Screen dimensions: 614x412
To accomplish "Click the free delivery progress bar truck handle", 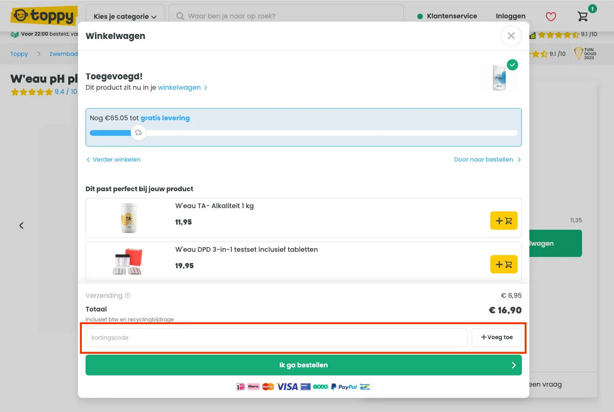I will tap(138, 133).
